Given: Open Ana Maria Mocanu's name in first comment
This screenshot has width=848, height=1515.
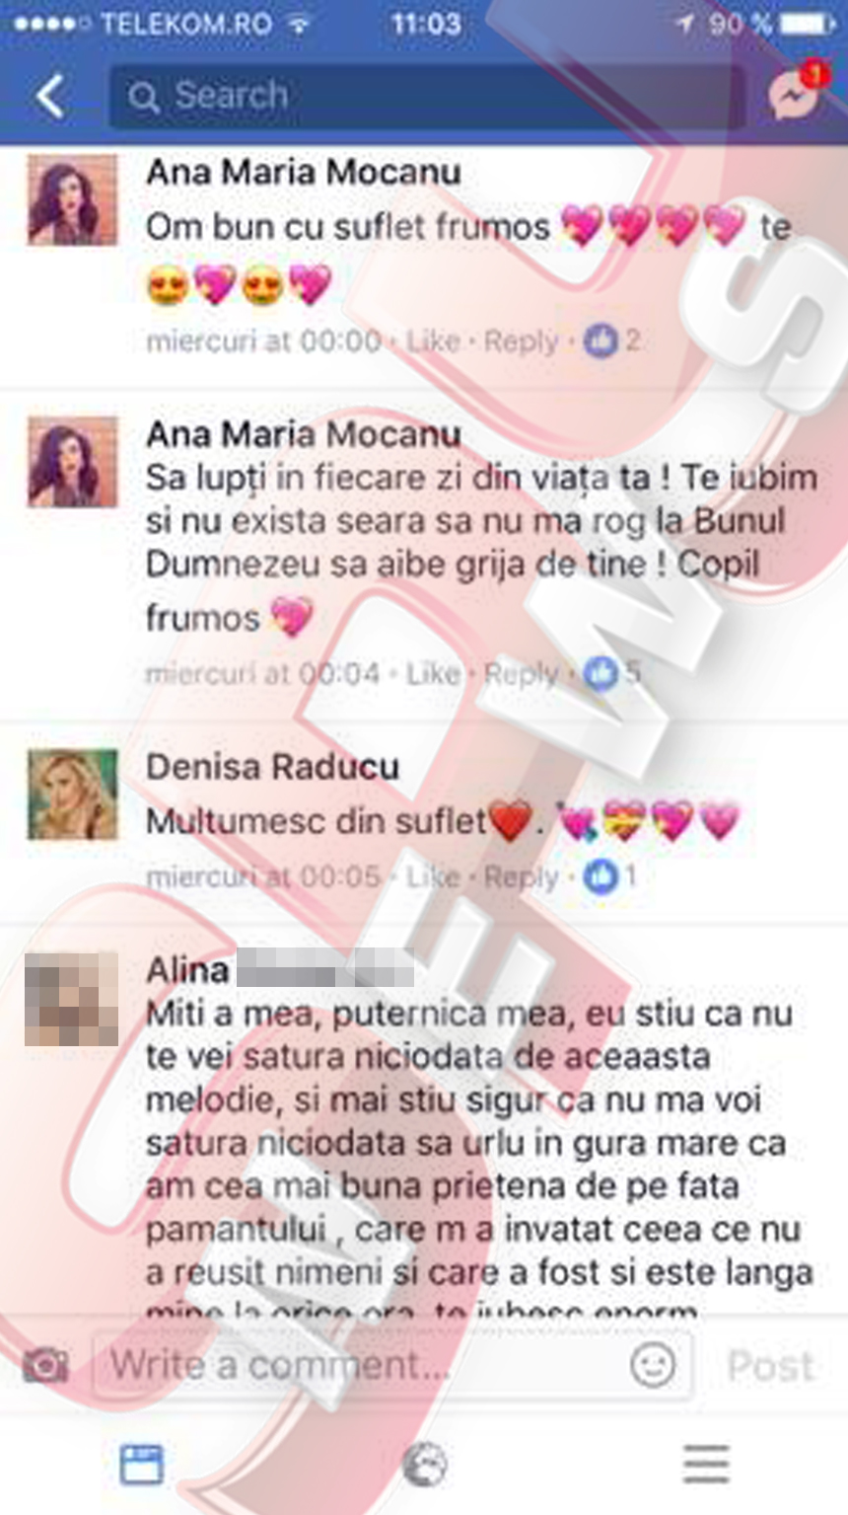Looking at the screenshot, I should click(x=304, y=173).
